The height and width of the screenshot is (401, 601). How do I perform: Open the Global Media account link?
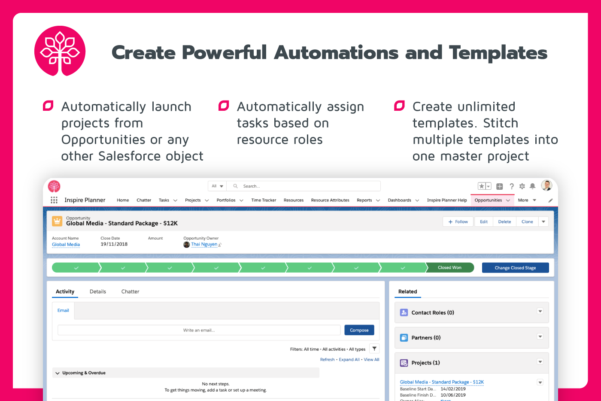66,244
